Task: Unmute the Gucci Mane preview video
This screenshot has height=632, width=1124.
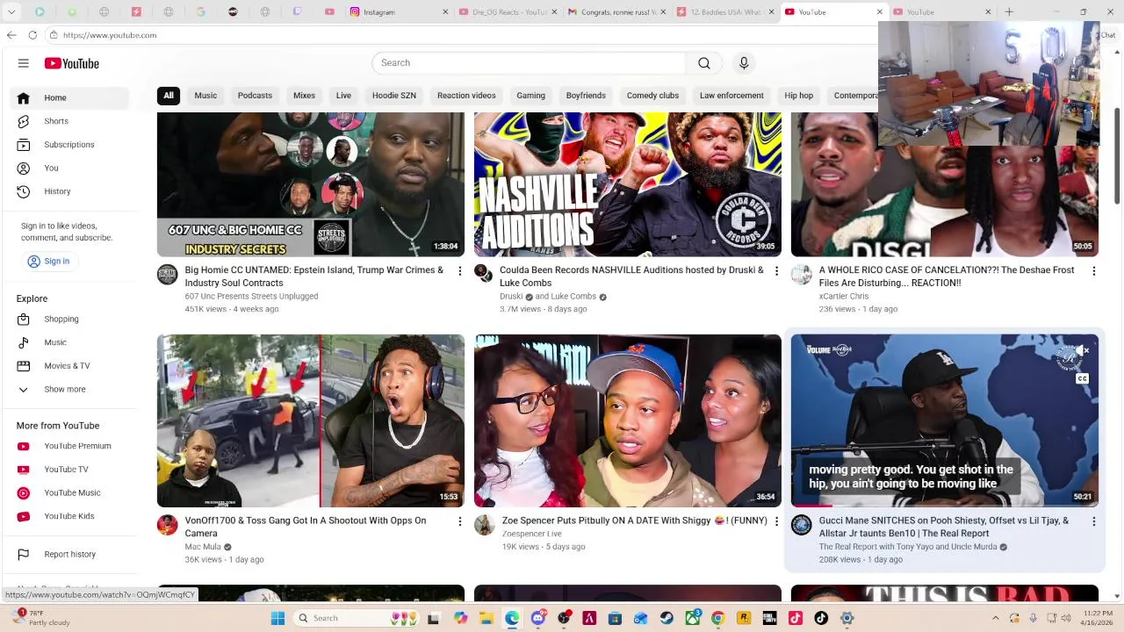Action: click(x=1084, y=350)
